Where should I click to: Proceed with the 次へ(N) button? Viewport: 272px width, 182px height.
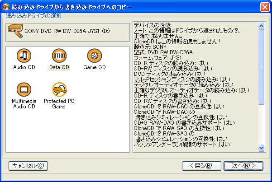[x=243, y=166]
